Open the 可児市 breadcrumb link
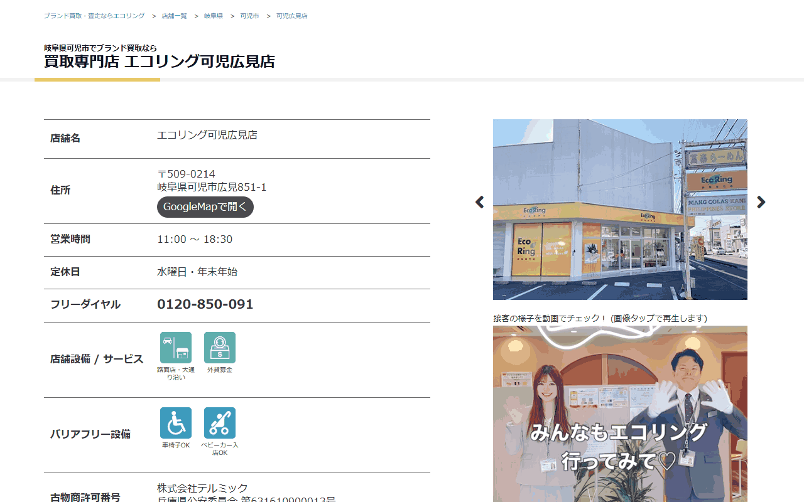804x502 pixels. [x=249, y=16]
